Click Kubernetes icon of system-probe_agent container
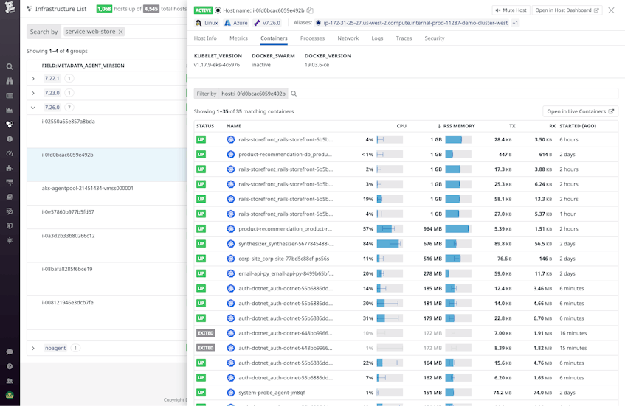 click(x=230, y=393)
